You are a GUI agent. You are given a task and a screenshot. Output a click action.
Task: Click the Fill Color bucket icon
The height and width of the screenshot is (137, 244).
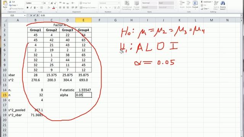(x=48, y=8)
